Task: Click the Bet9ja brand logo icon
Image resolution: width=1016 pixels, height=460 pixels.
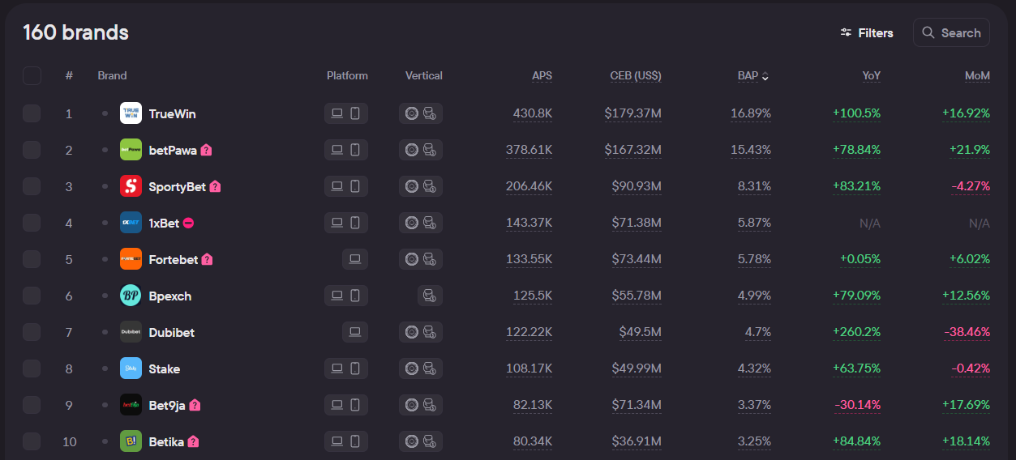Action: (x=131, y=405)
